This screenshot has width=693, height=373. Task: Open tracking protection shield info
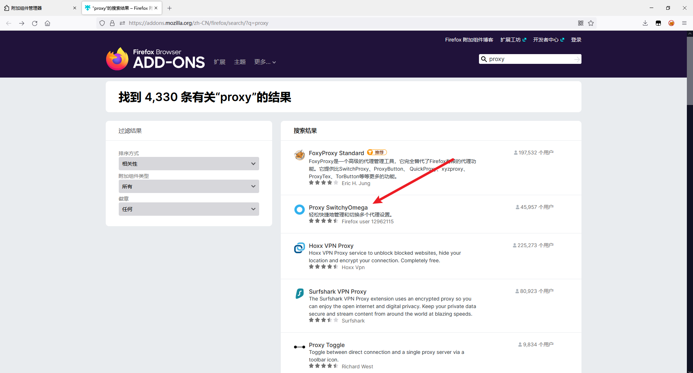102,23
